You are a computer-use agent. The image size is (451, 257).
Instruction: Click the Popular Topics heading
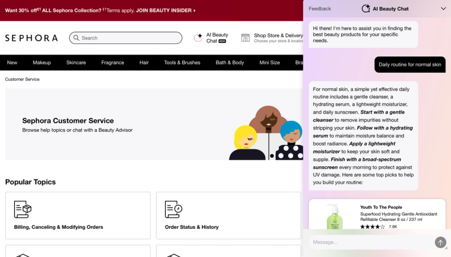[x=30, y=181]
